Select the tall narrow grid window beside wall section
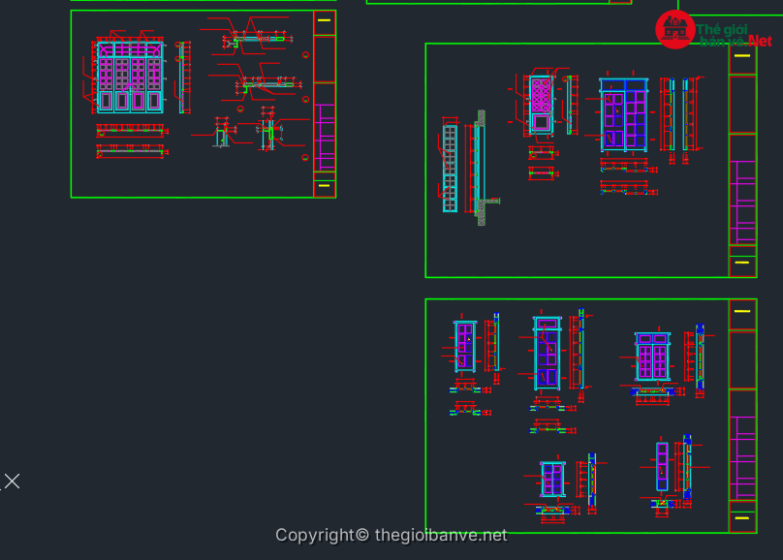The height and width of the screenshot is (560, 783). [450, 167]
